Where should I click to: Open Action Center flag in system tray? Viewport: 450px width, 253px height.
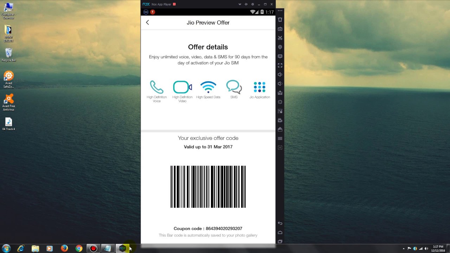[x=410, y=248]
